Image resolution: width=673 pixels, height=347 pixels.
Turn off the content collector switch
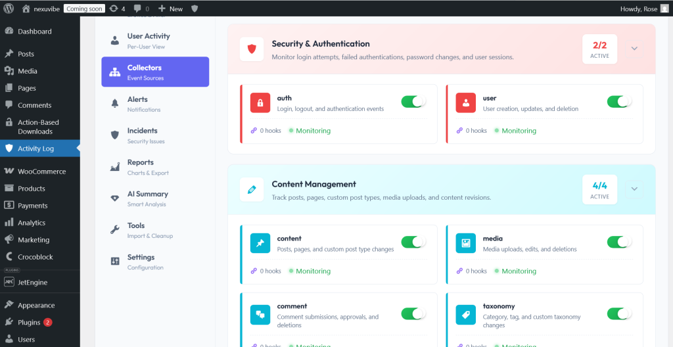[413, 243]
